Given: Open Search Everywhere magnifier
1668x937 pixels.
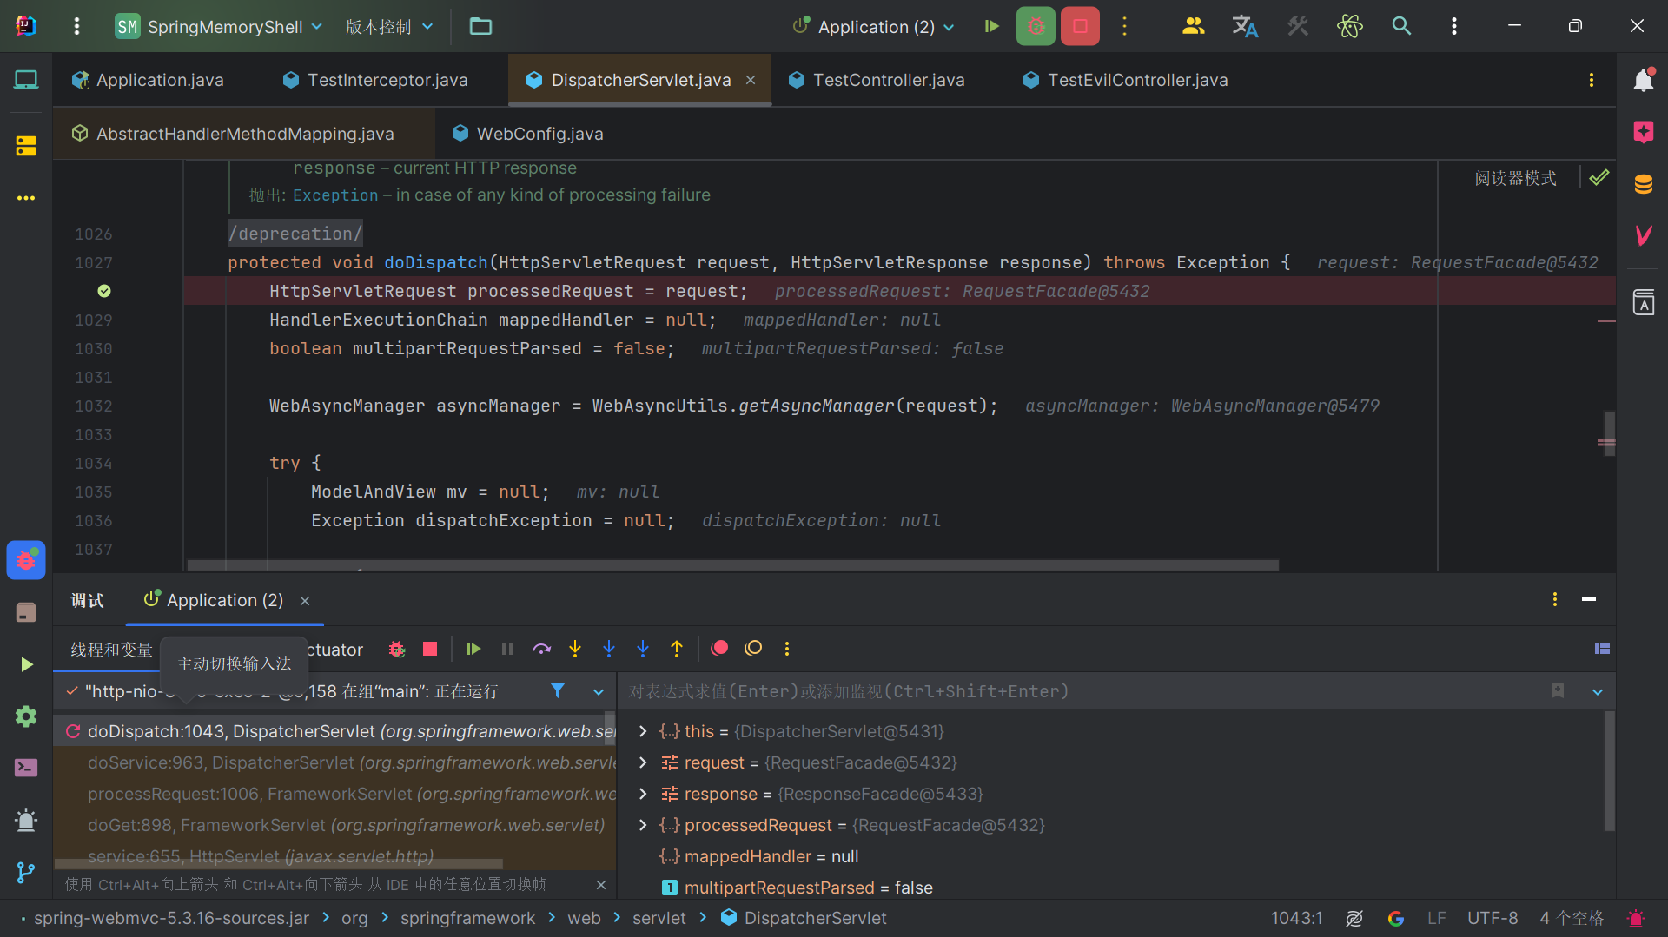Looking at the screenshot, I should click(x=1401, y=26).
